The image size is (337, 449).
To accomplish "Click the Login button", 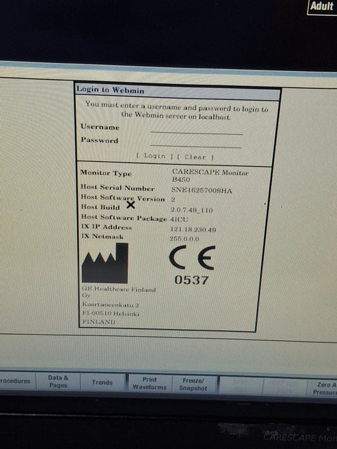I will (x=155, y=156).
